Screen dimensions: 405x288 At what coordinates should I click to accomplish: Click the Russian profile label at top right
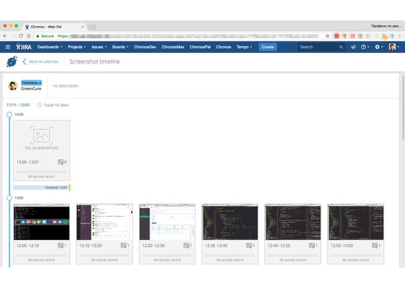point(386,26)
